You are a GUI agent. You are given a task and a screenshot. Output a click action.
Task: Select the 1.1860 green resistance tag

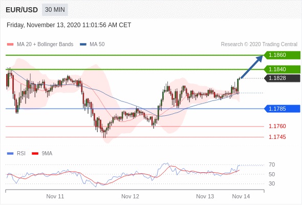(x=282, y=55)
